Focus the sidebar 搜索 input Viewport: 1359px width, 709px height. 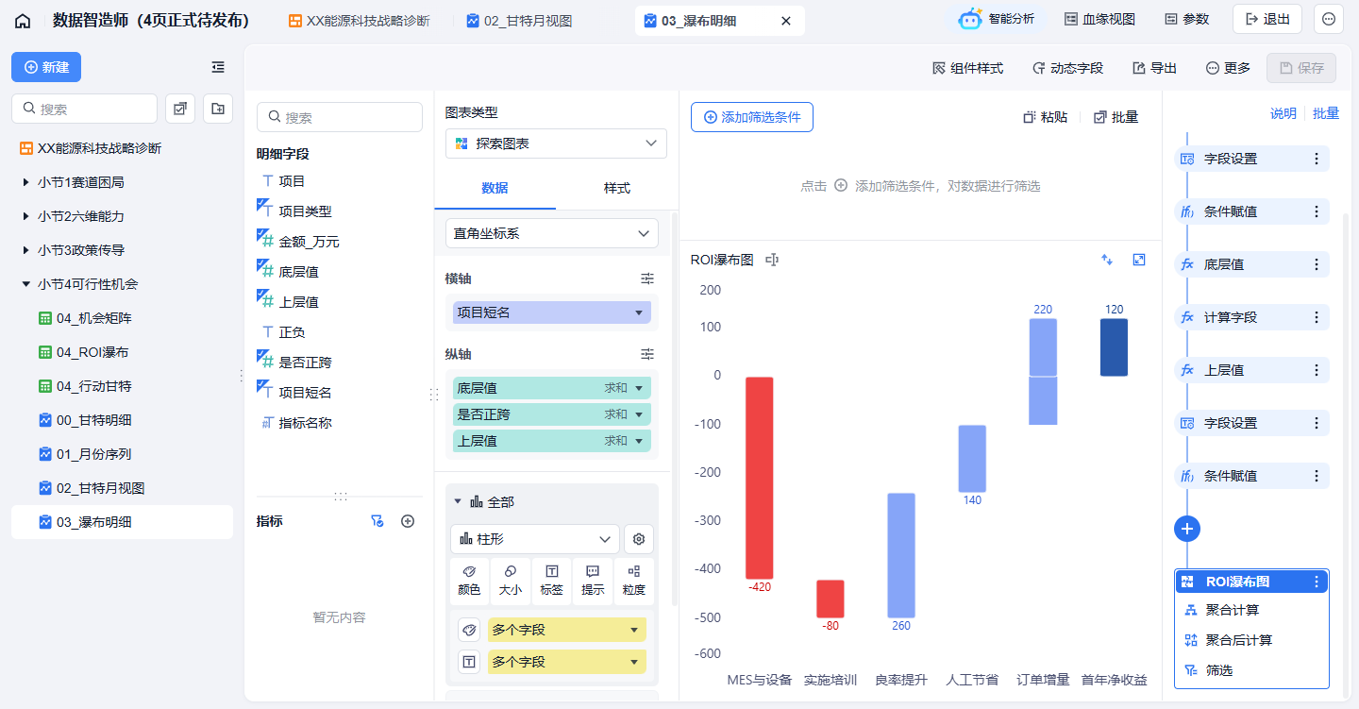(x=84, y=109)
